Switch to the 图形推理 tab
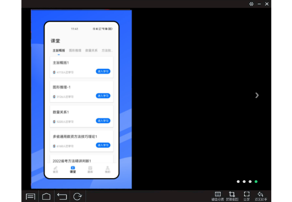 [75, 50]
